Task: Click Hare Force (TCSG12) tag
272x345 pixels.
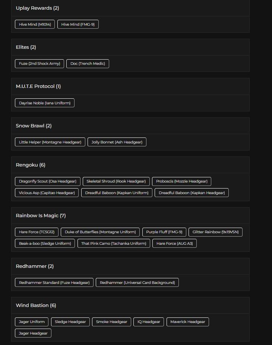Action: [37, 232]
